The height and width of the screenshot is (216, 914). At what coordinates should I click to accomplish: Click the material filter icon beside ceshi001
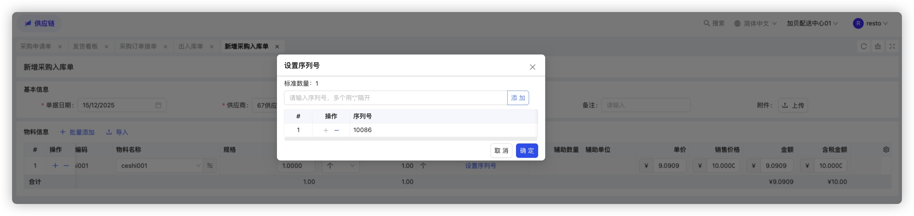coord(210,166)
